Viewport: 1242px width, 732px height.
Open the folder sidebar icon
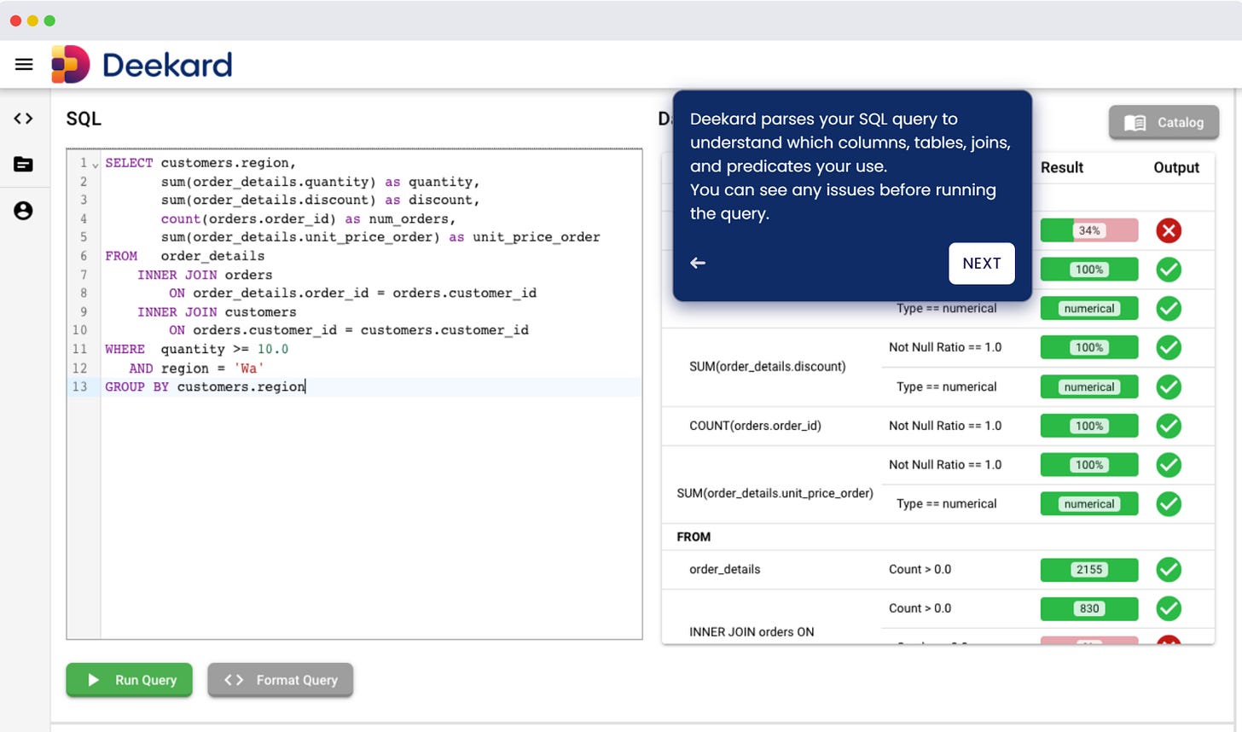click(x=24, y=164)
